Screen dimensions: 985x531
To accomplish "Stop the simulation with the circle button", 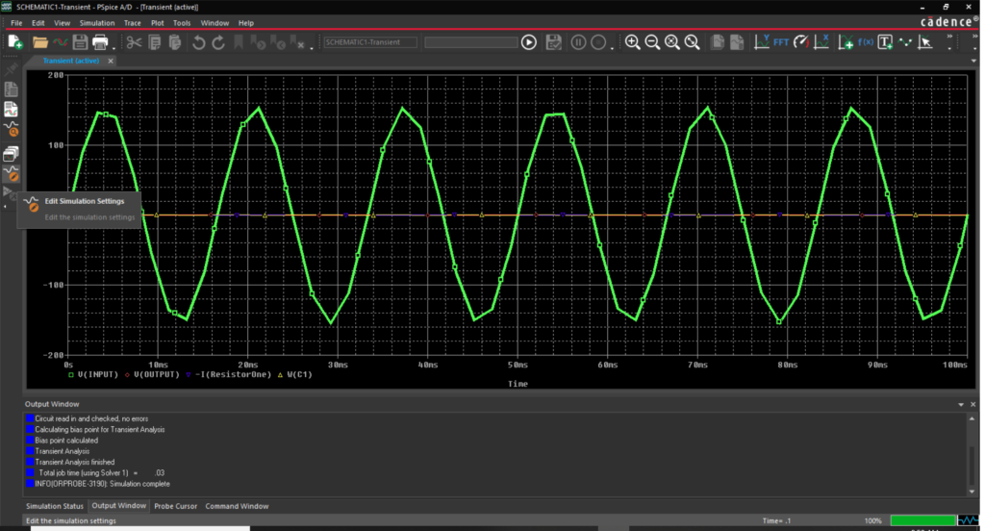I will (x=598, y=42).
